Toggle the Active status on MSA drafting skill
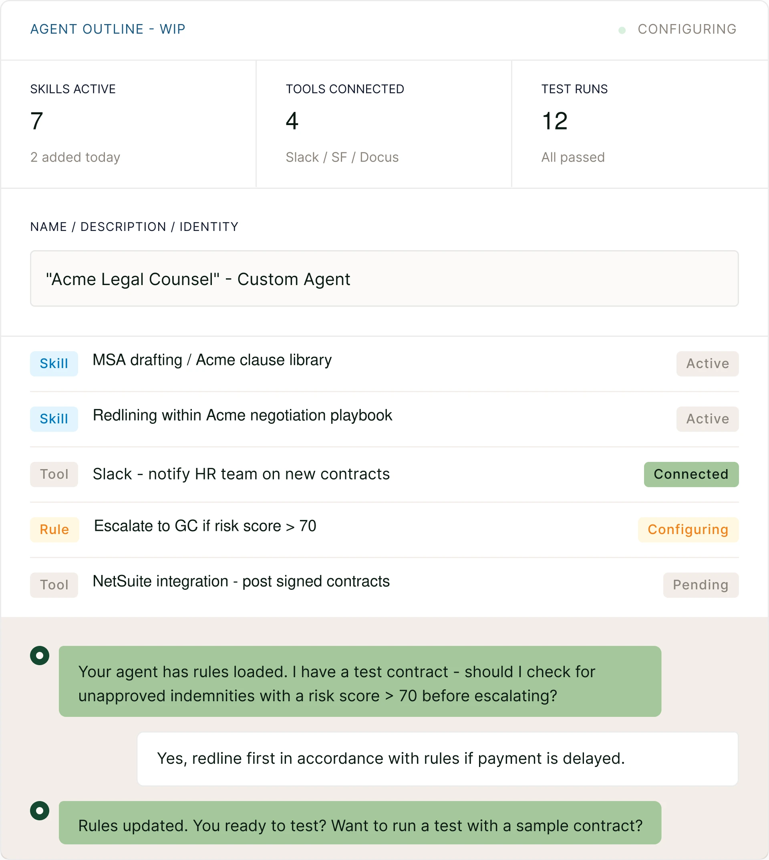 [x=707, y=363]
